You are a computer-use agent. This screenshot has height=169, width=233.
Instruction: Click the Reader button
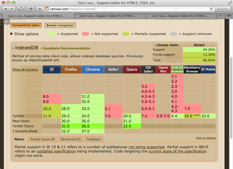point(223,9)
